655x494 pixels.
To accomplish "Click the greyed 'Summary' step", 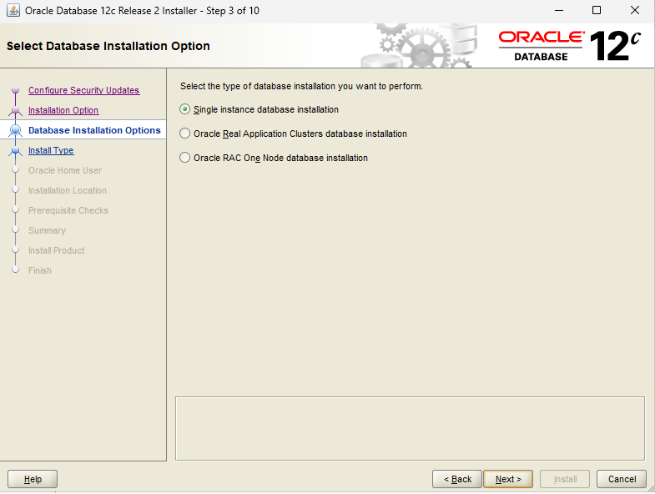I will (47, 230).
